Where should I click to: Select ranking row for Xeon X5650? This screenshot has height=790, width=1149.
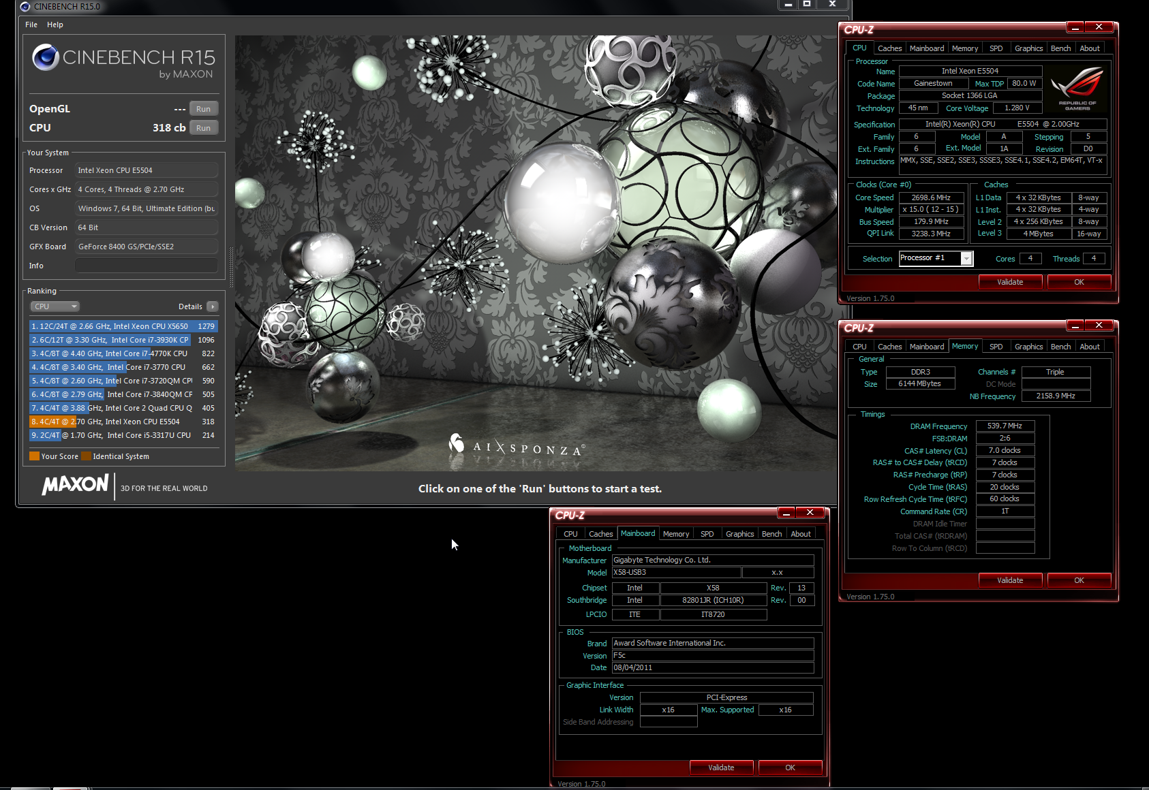[x=123, y=326]
